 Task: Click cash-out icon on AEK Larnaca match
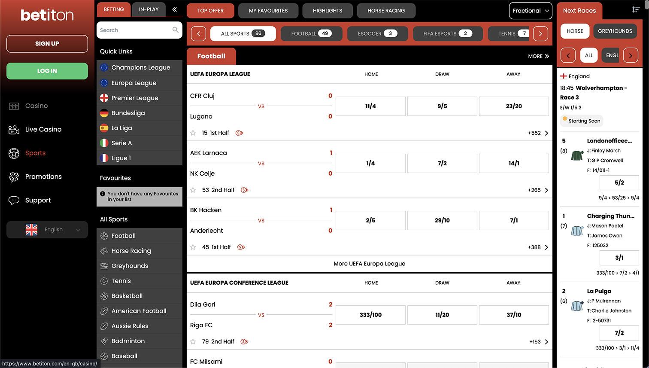pyautogui.click(x=245, y=190)
